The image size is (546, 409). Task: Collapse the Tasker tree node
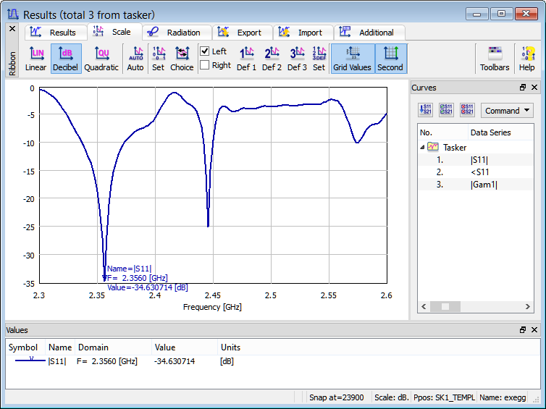(422, 147)
